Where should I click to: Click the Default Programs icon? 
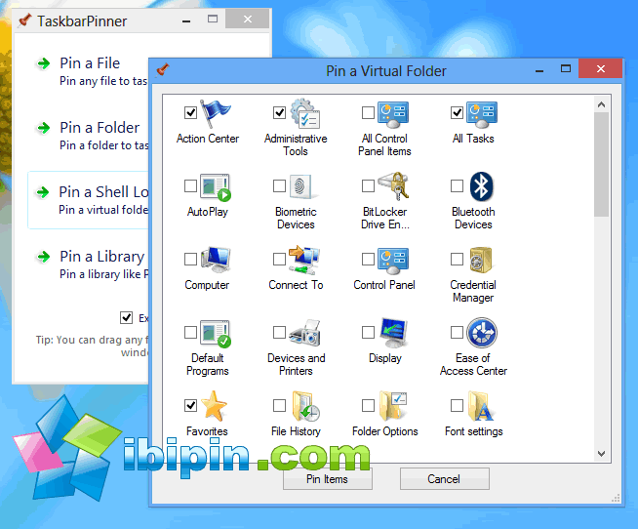click(x=216, y=334)
